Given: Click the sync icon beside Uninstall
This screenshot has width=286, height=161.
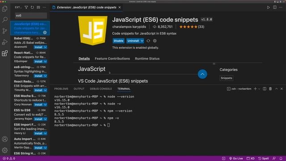Looking at the screenshot, I should click(x=148, y=41).
